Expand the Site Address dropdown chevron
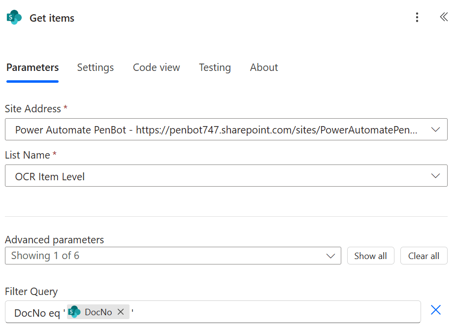Image resolution: width=457 pixels, height=328 pixels. [435, 130]
